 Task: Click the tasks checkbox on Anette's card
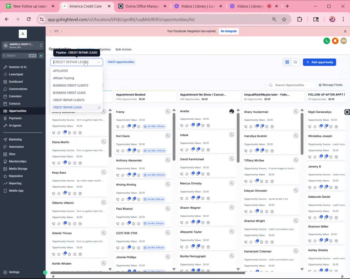click(x=203, y=126)
